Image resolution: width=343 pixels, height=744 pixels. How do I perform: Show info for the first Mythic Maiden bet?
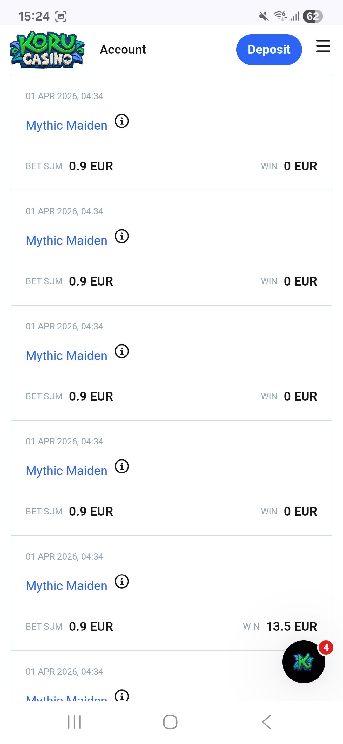point(122,121)
